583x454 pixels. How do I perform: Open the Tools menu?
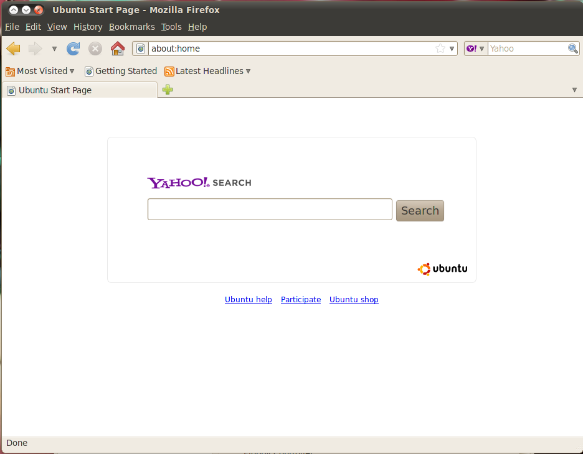(x=171, y=27)
